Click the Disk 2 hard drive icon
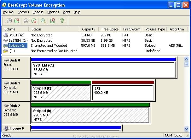This screenshot has width=191, height=139. (6, 105)
